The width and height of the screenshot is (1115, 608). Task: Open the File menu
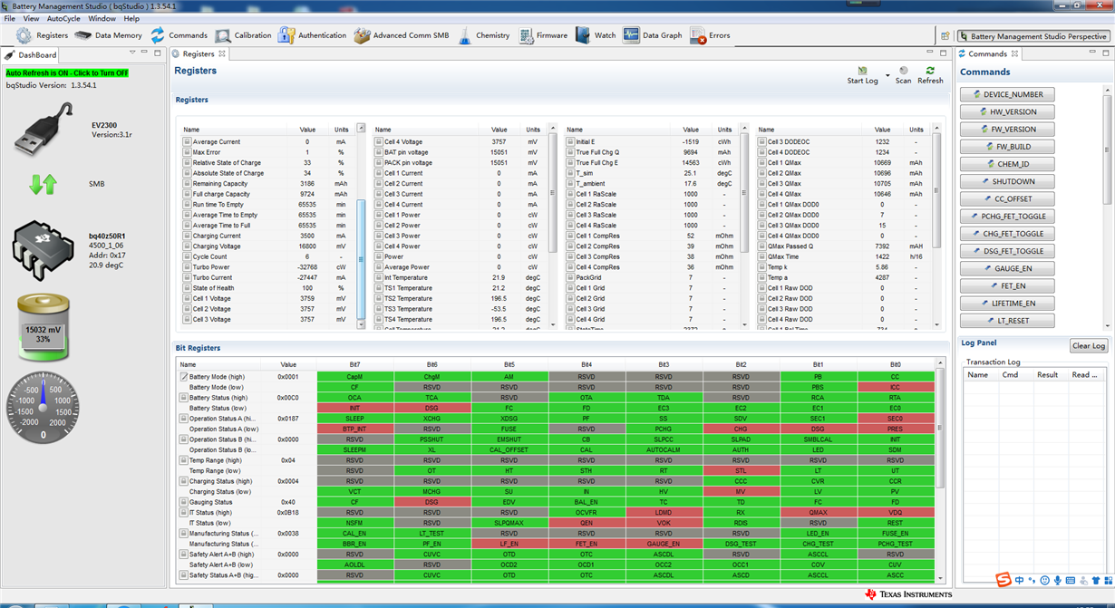[10, 18]
